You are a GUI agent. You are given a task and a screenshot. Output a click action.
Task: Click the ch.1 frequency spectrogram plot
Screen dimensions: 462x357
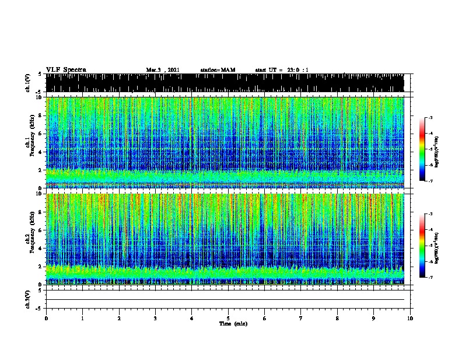point(225,142)
